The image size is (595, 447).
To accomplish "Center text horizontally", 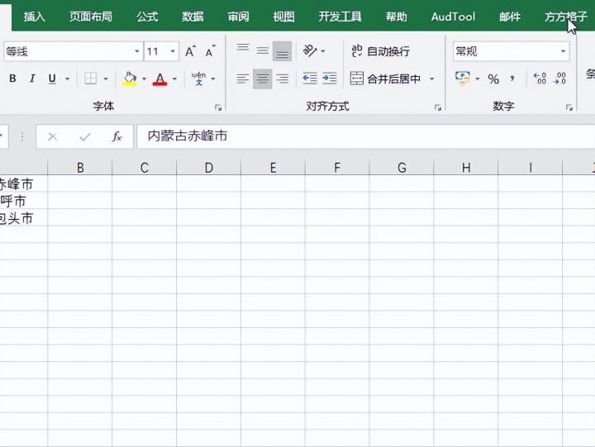I will point(262,78).
